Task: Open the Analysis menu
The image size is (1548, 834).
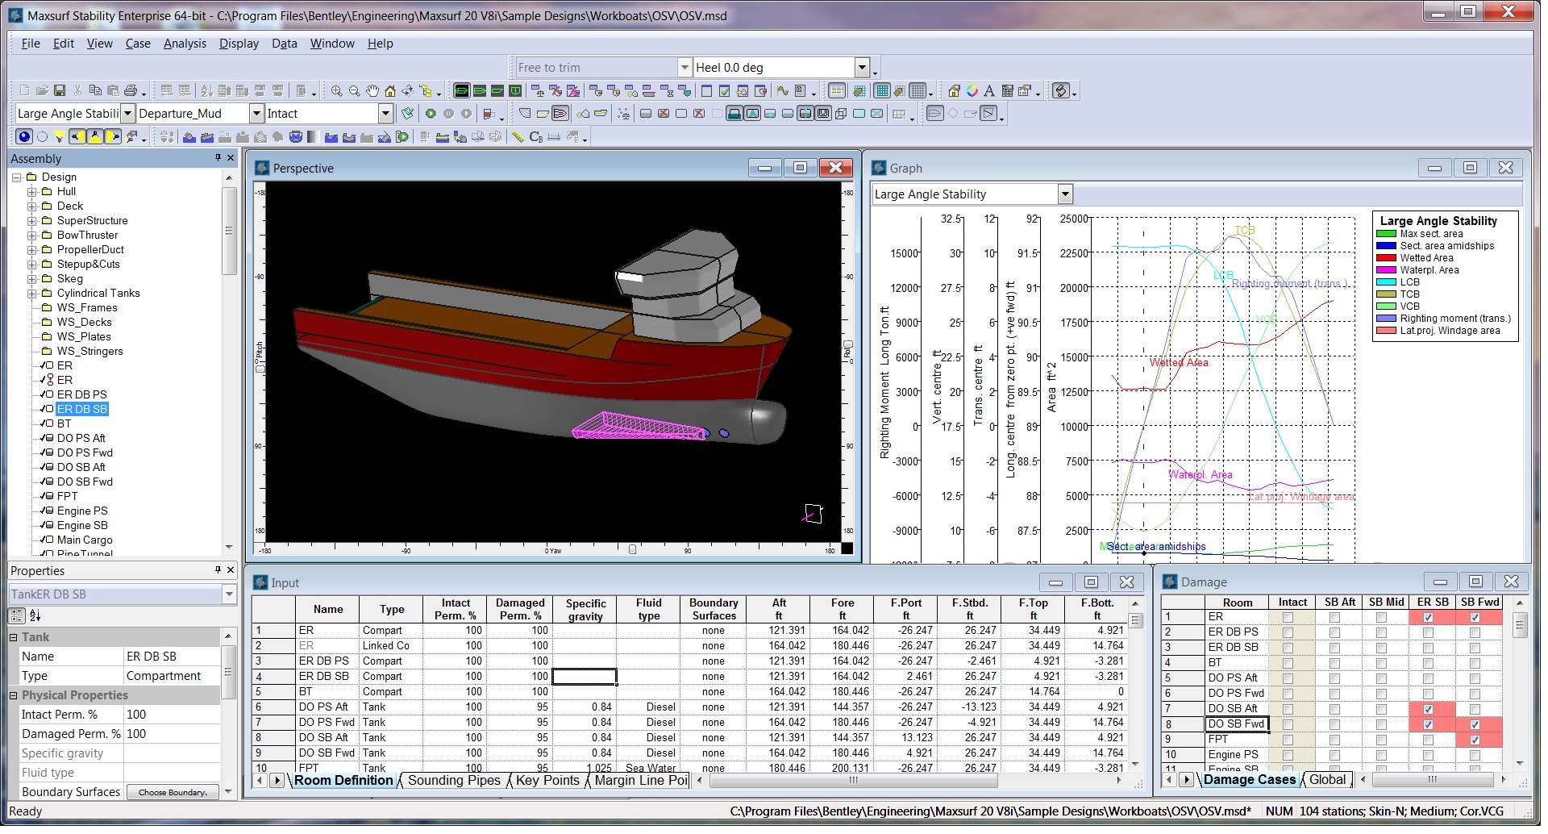Action: 185,44
